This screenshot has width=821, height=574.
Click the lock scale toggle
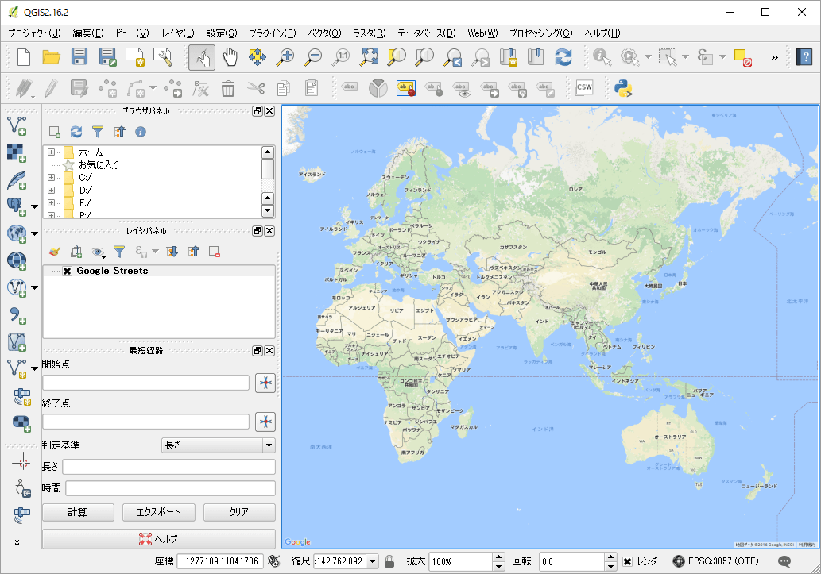[389, 561]
